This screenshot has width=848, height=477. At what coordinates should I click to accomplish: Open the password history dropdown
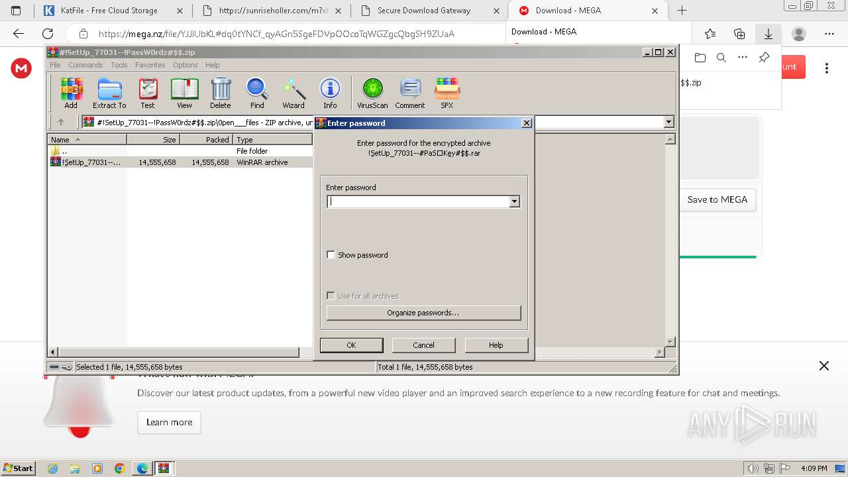514,201
